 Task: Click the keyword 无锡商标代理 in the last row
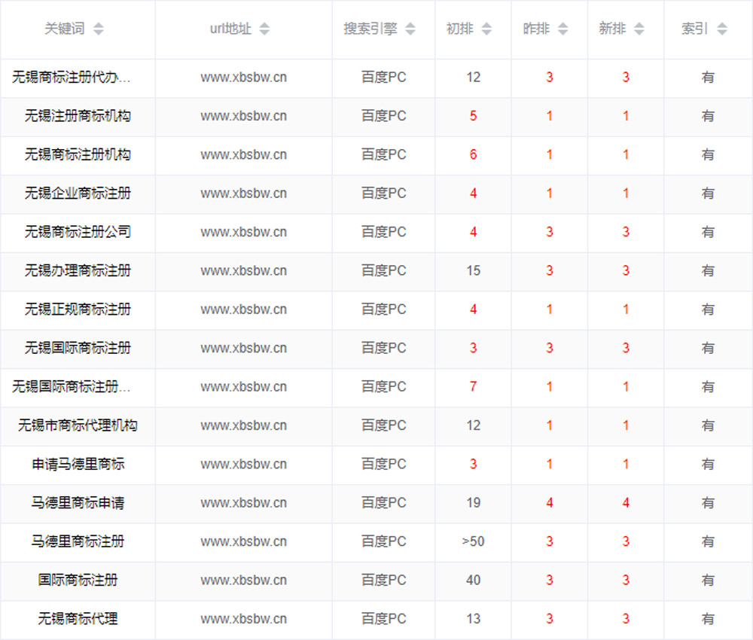point(78,619)
